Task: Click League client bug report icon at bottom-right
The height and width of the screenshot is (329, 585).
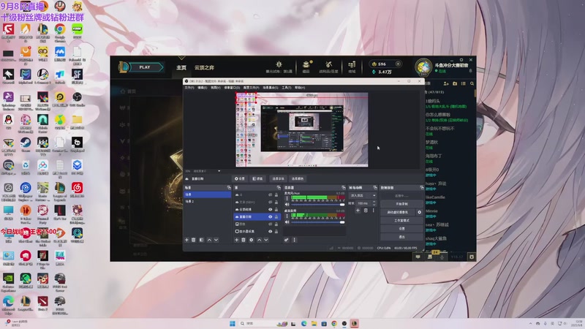Action: coord(472,257)
